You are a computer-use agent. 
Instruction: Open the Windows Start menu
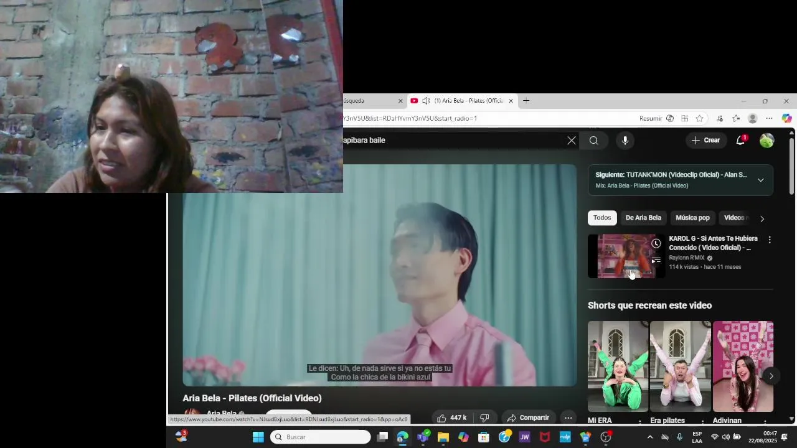tap(258, 437)
